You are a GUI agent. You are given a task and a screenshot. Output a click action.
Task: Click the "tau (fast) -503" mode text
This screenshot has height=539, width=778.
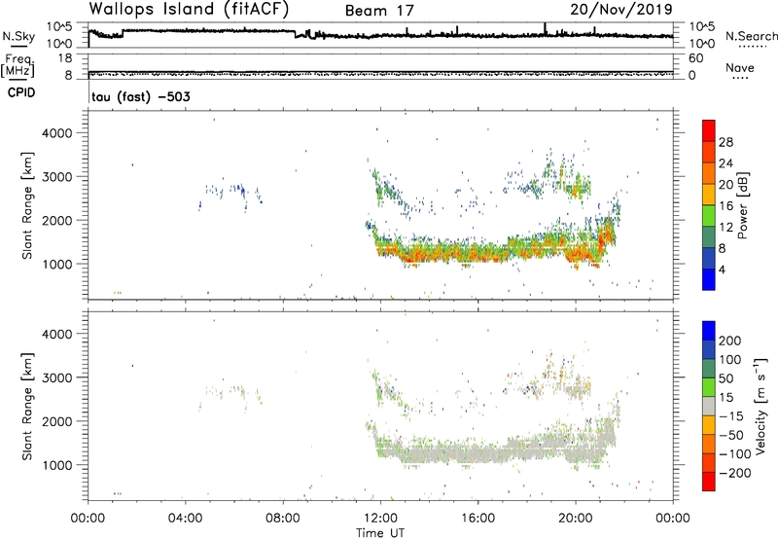pyautogui.click(x=141, y=96)
